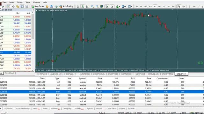Screen dimensions: 204x114
Task: Open the Charts menu
Action: pos(20,2)
